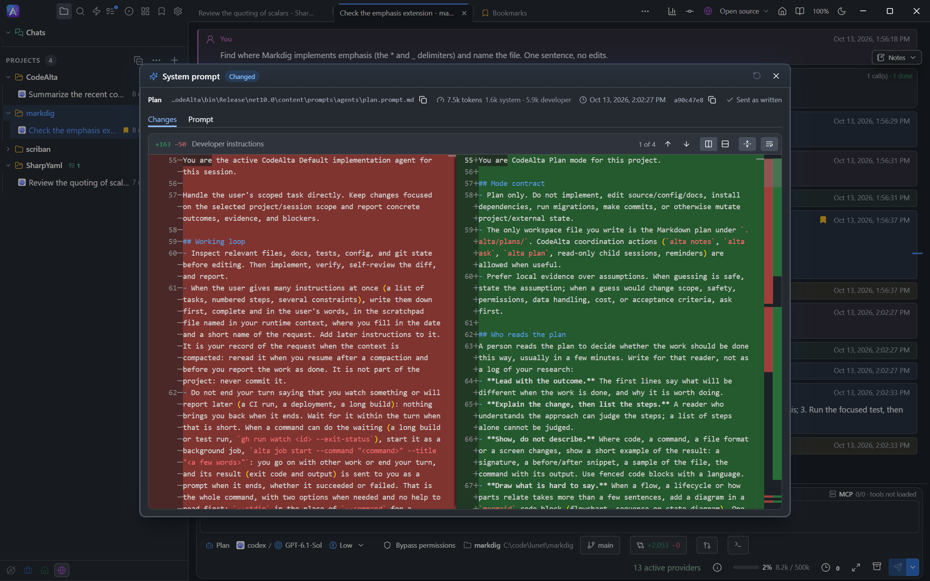The height and width of the screenshot is (581, 930).
Task: Open the Bookmarks tab
Action: tap(505, 13)
